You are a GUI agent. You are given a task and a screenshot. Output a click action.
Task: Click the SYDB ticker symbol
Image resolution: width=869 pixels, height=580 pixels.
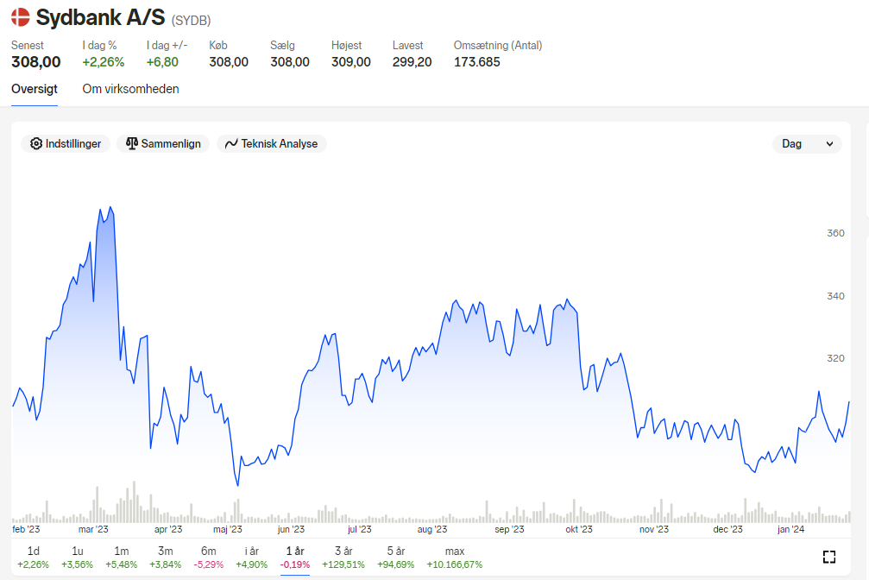pyautogui.click(x=192, y=21)
